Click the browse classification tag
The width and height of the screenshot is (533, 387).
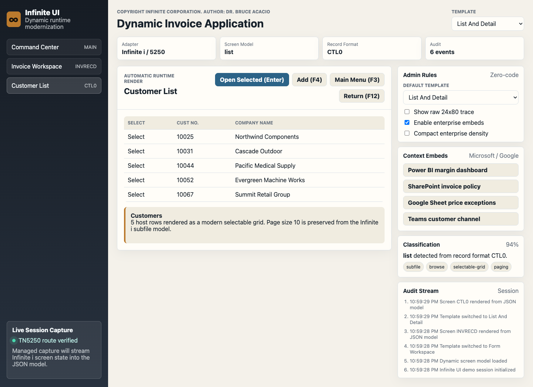pos(437,267)
